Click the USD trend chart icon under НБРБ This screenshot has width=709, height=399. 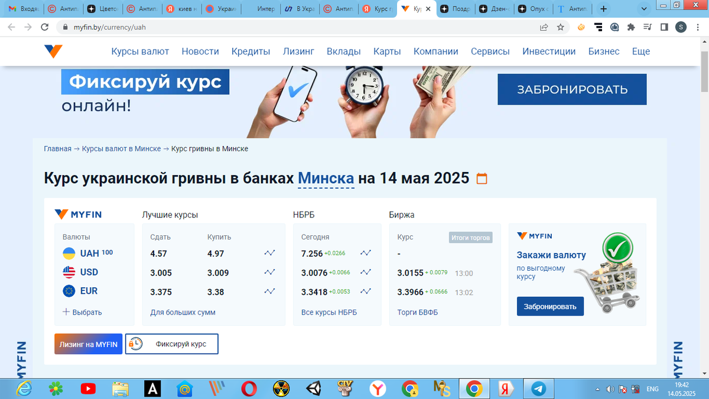coord(366,272)
